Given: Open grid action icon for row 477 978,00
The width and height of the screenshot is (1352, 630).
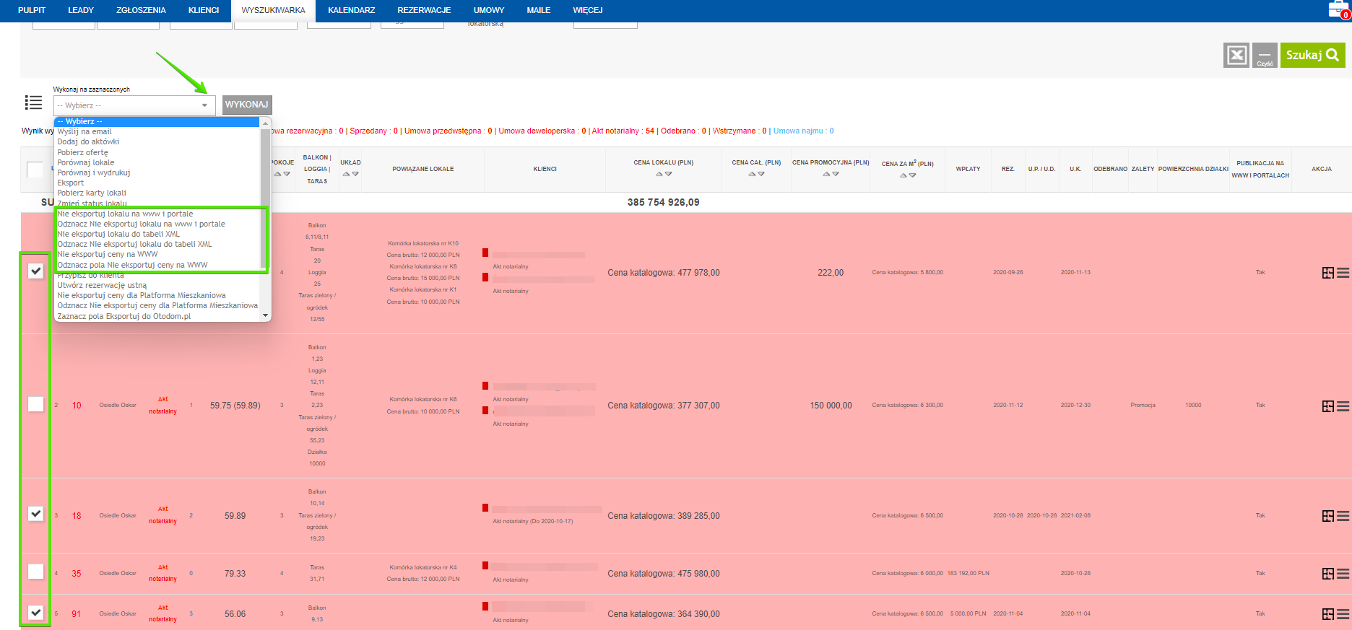Looking at the screenshot, I should [1327, 273].
